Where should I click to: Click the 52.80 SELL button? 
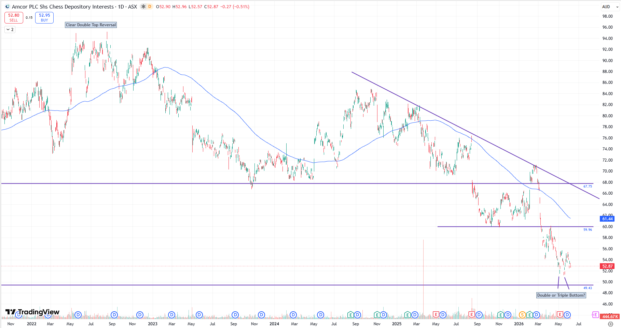tap(14, 18)
